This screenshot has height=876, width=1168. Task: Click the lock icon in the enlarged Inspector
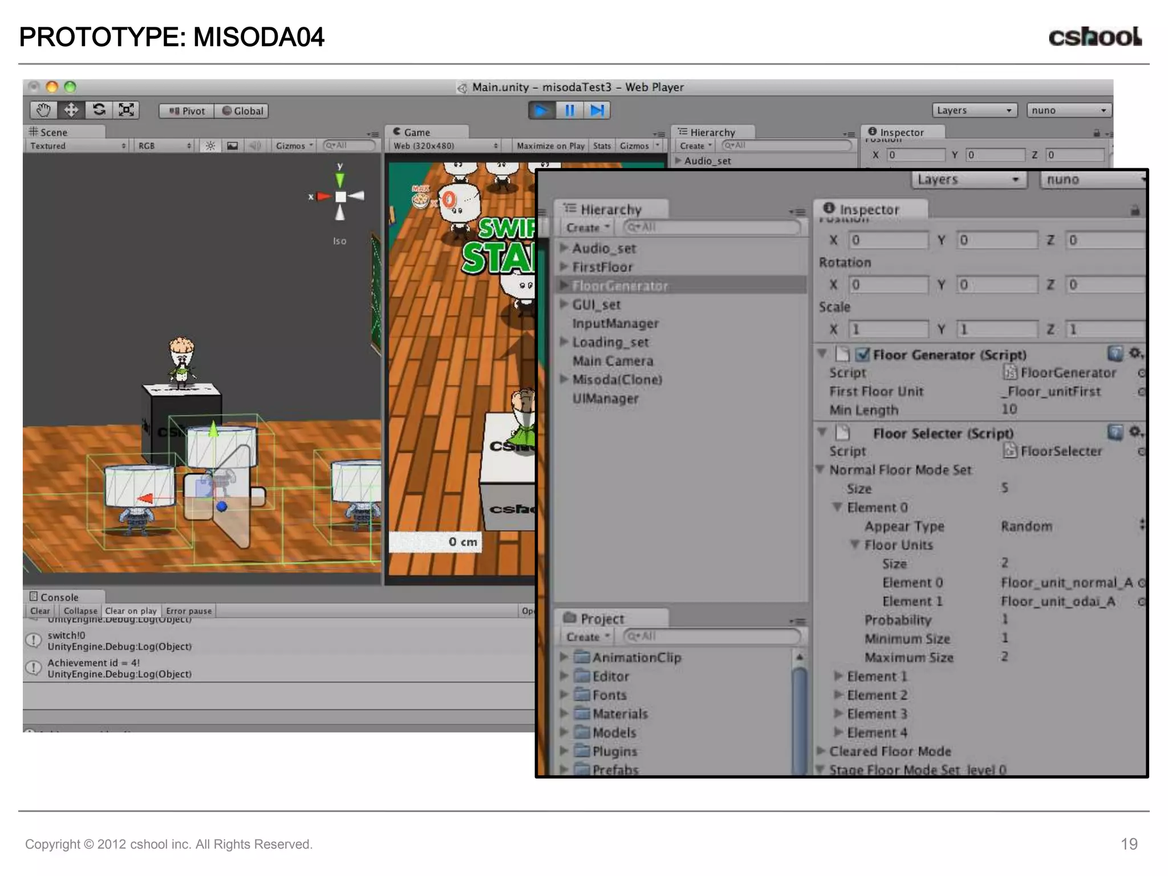[1135, 211]
